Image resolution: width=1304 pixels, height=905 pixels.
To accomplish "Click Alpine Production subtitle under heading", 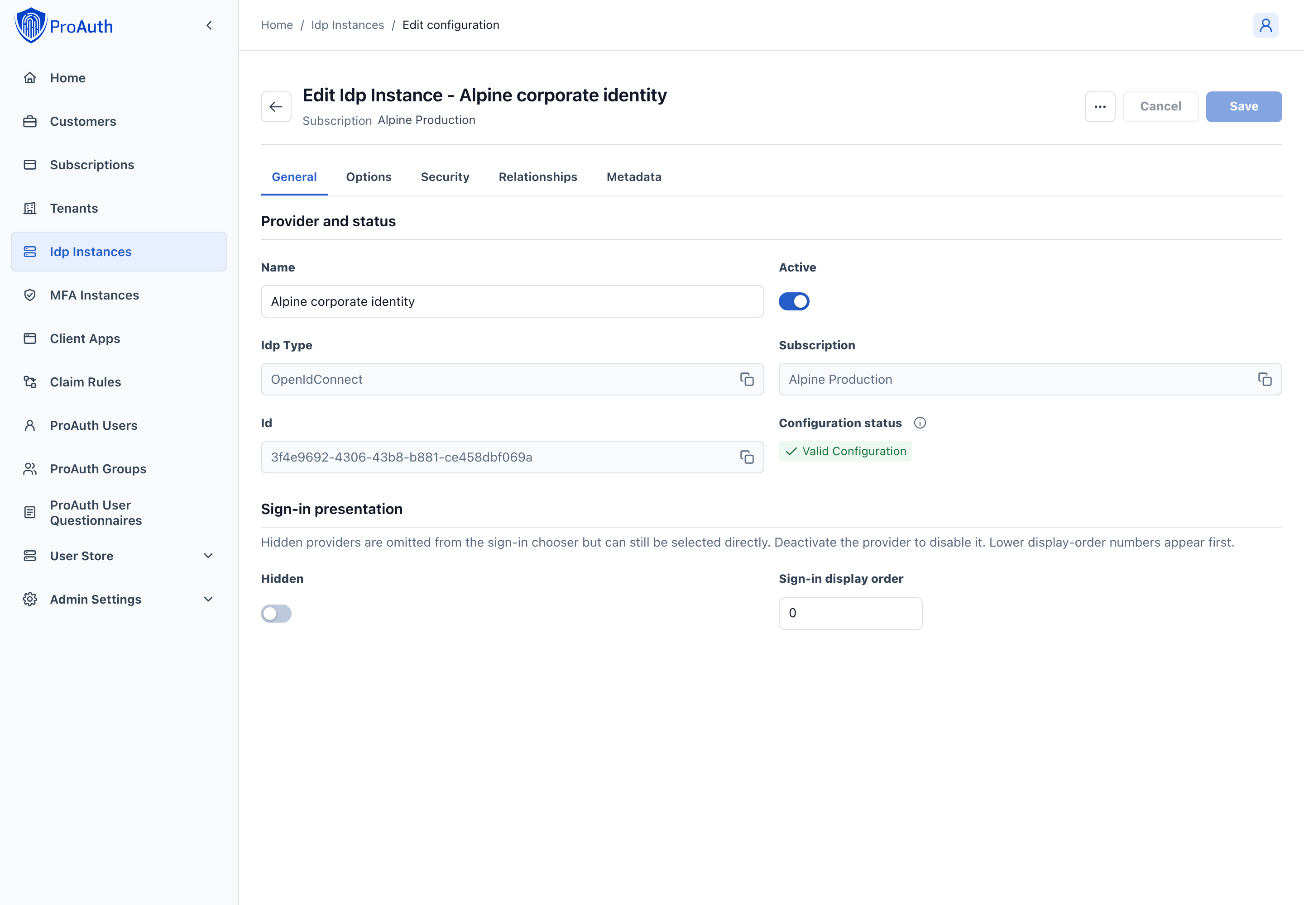I will point(427,120).
